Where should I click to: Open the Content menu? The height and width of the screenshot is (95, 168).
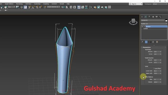pos(54,4)
